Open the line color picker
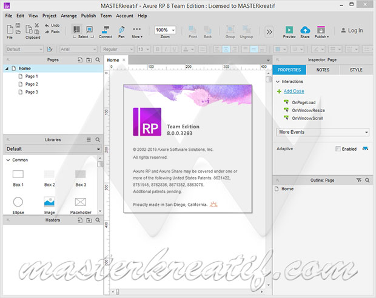Screen dimensions: 376x298 click(318, 49)
